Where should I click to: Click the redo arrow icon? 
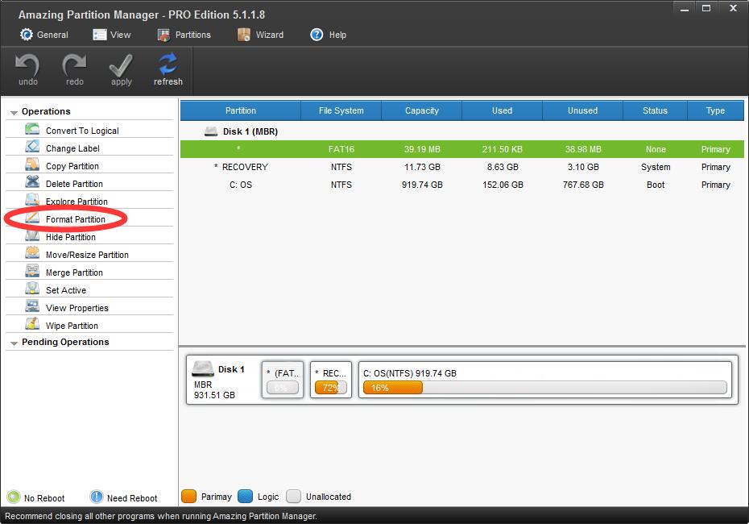click(74, 65)
